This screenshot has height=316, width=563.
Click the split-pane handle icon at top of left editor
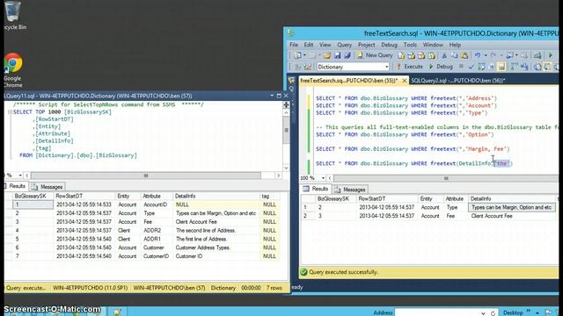coord(286,104)
